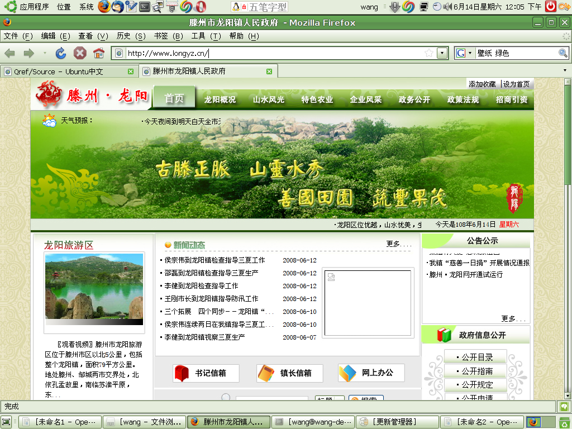Open news 侯宗伟到龙阳镇检查指导三夏工作
The height and width of the screenshot is (429, 572).
tap(214, 260)
